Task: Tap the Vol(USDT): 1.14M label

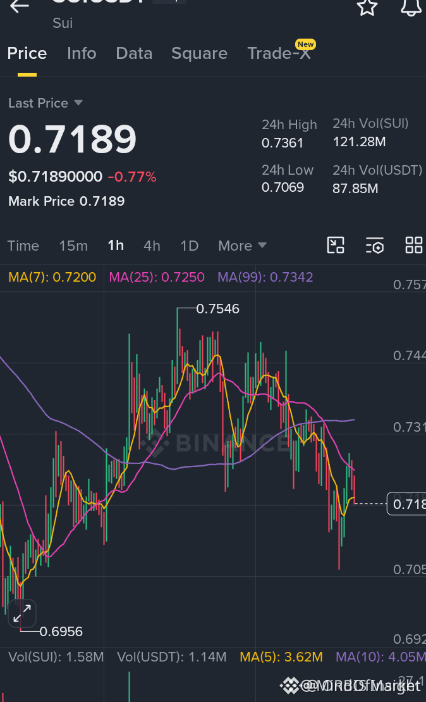Action: point(172,657)
